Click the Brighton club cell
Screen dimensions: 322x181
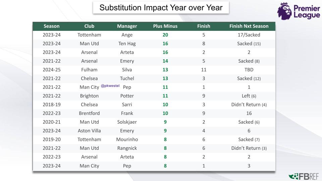(89, 96)
